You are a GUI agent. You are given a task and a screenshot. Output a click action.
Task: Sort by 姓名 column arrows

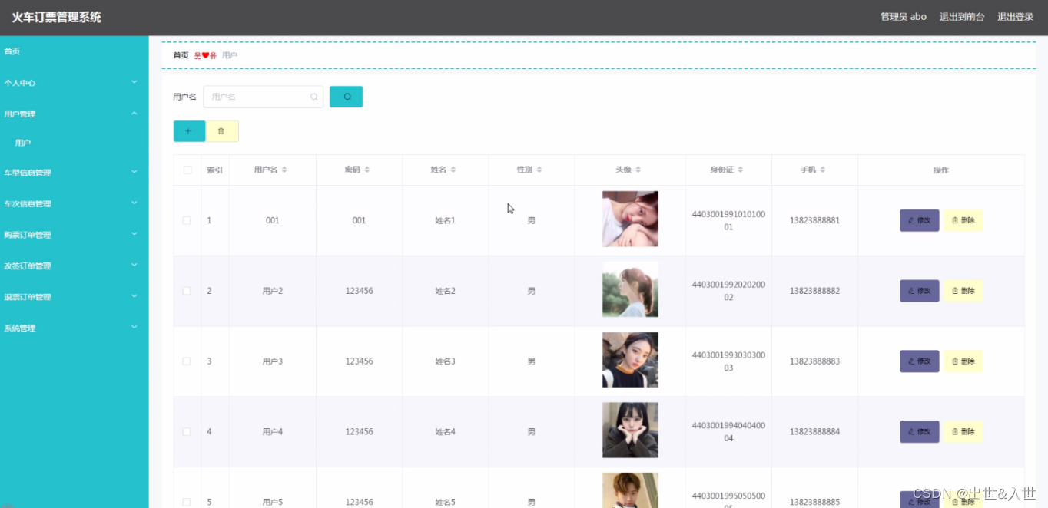point(453,170)
